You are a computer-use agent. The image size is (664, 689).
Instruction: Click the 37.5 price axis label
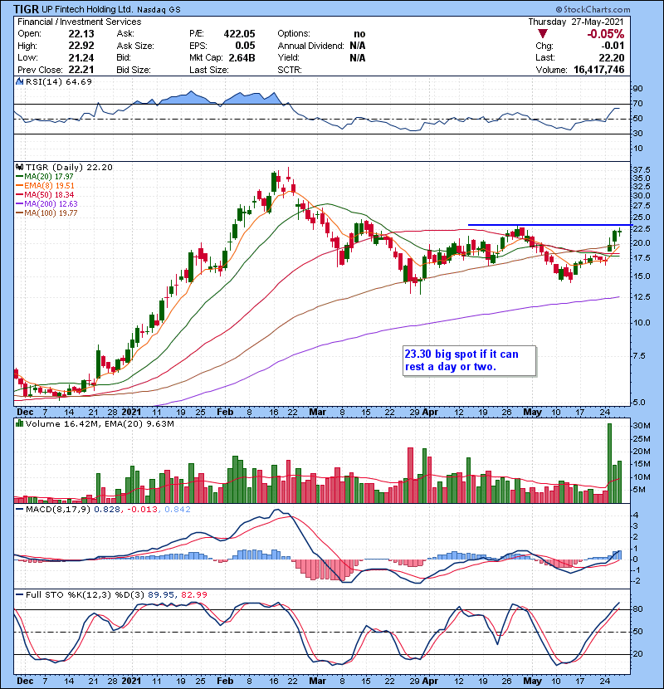click(642, 169)
